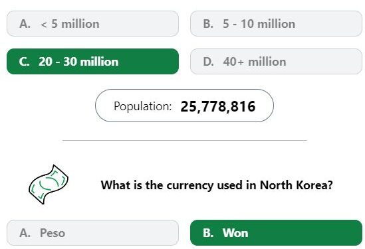
Task: Select answer A, less than 5 million
Action: tap(92, 24)
